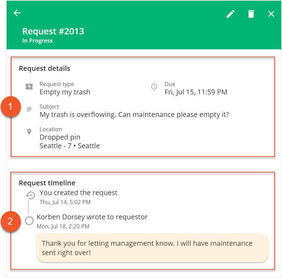Click the edit pencil icon in the header
282x278 pixels.
[x=230, y=14]
